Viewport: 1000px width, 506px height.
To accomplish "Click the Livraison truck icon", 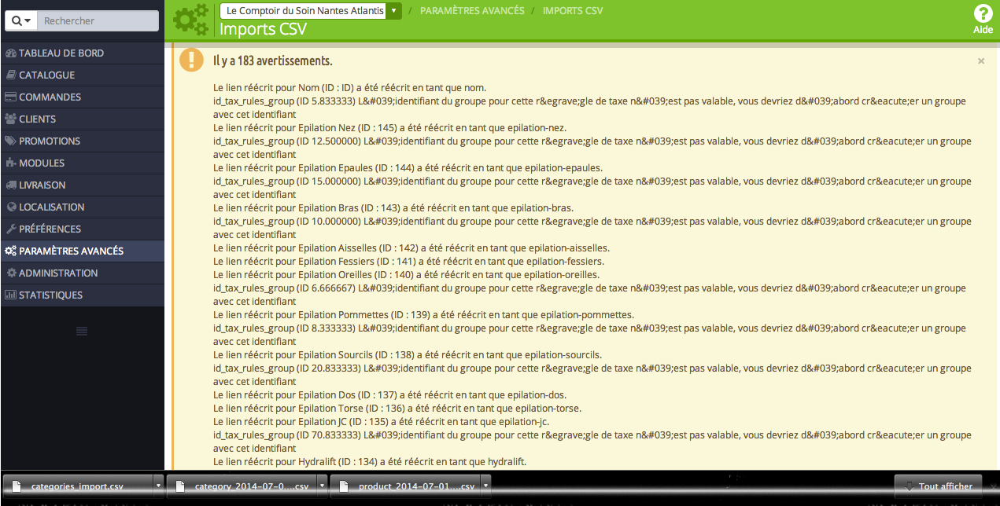I will 11,185.
